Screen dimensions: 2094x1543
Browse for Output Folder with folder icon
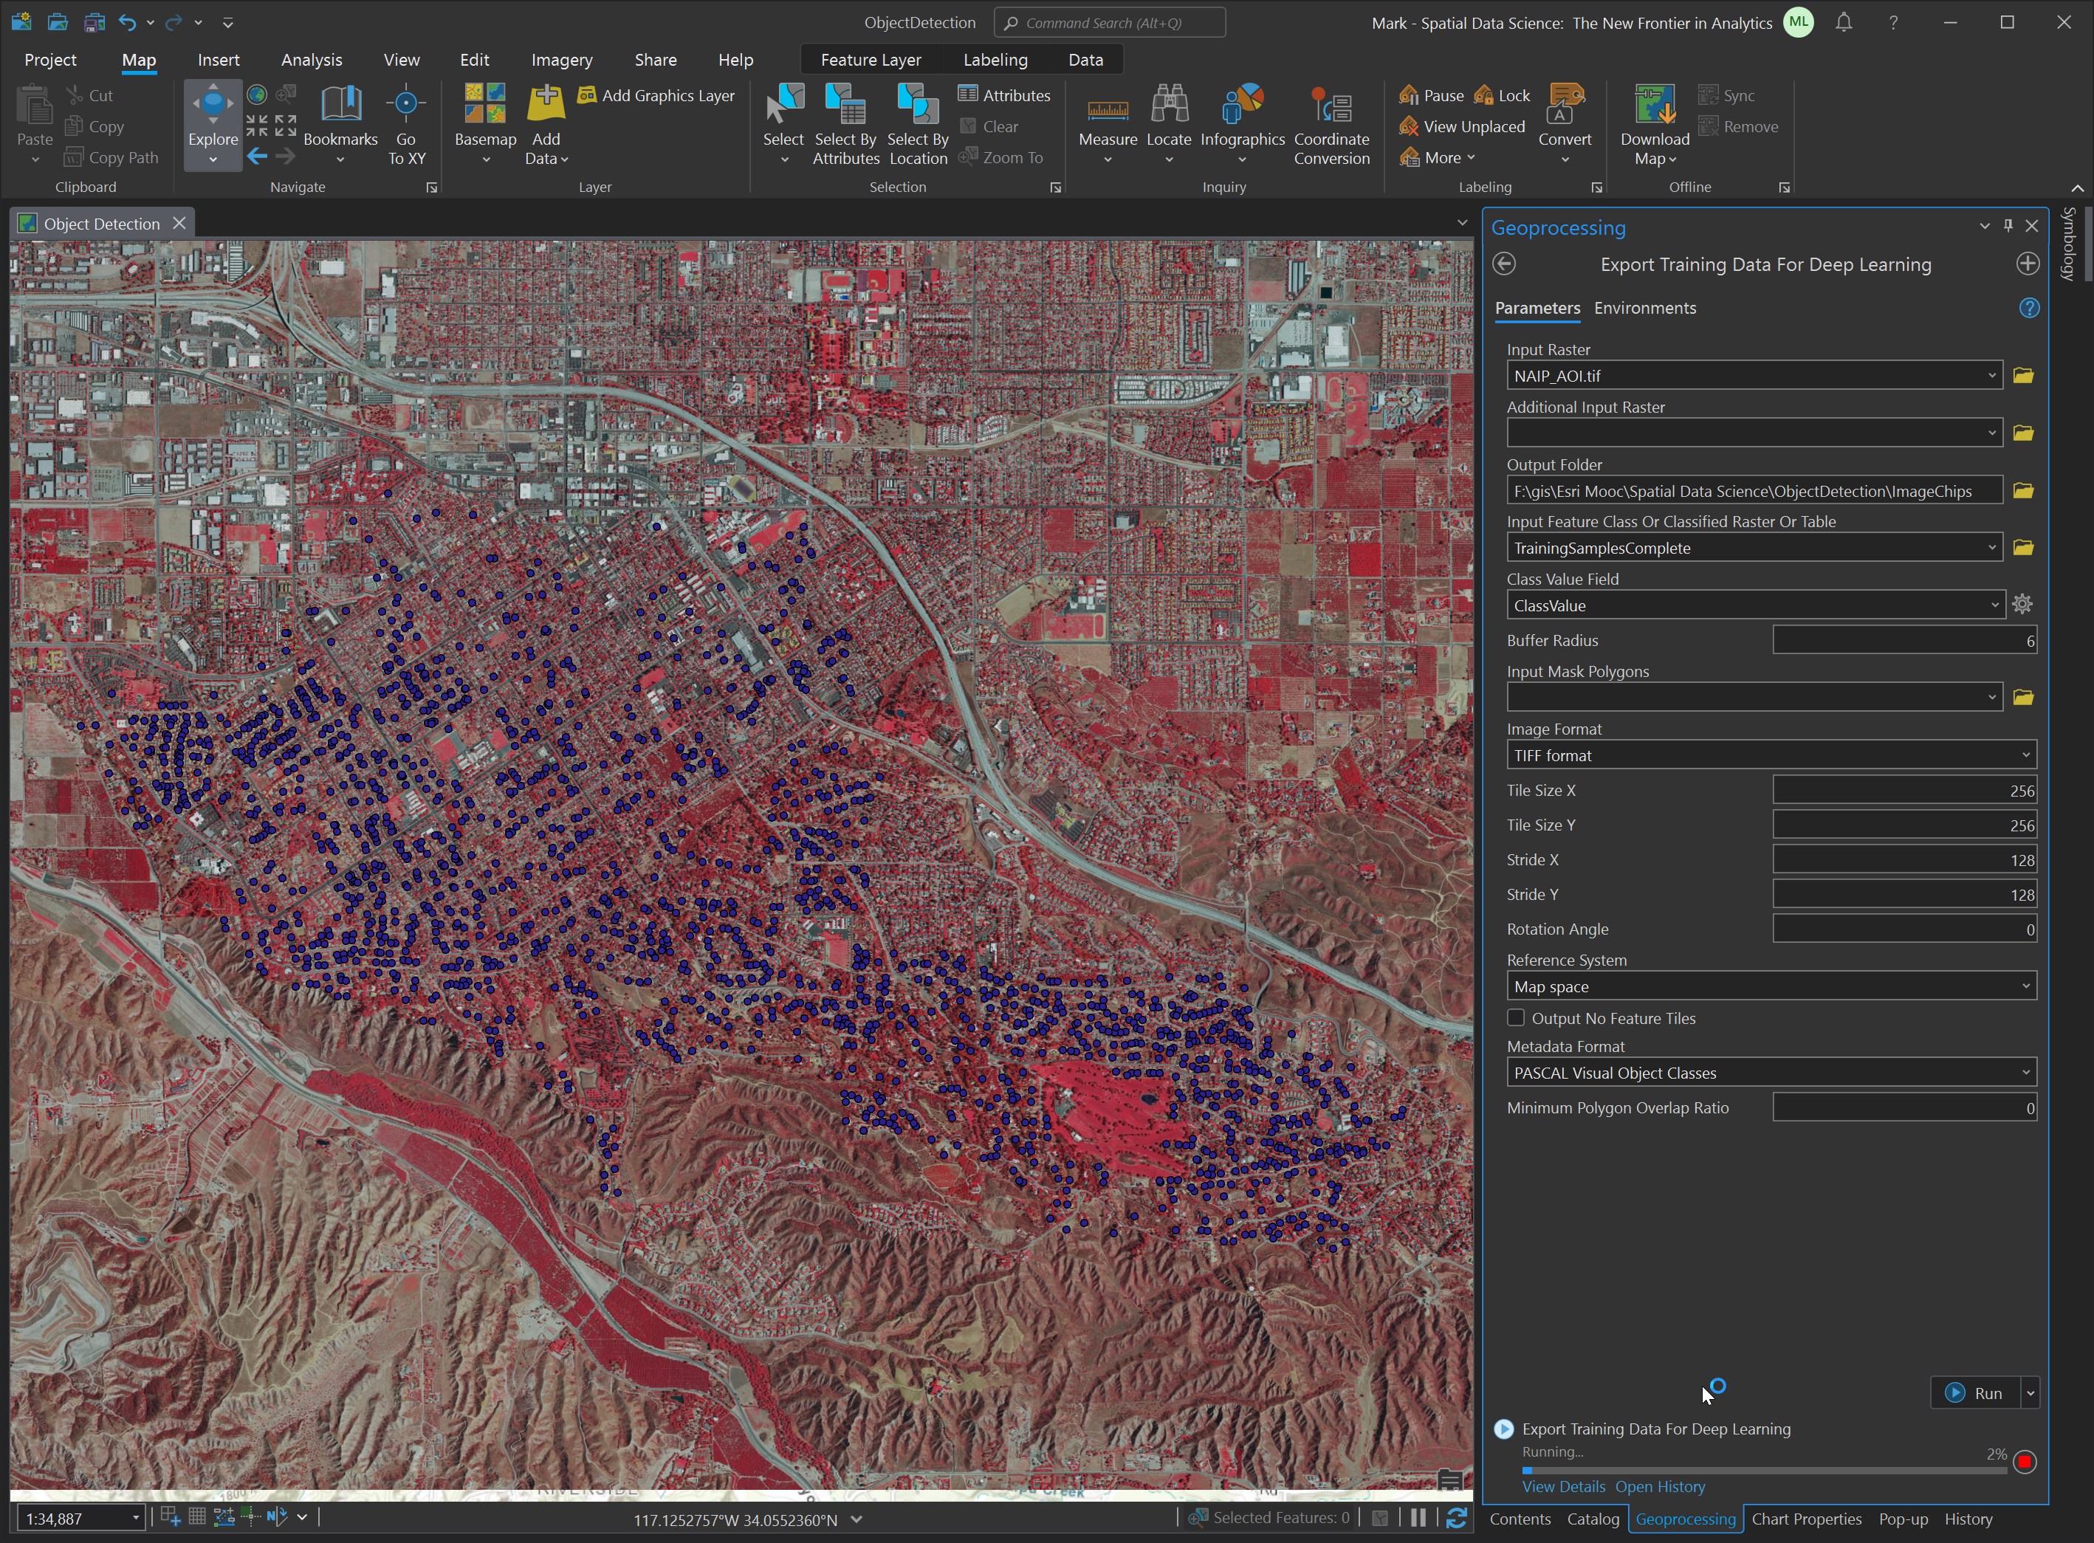2023,490
